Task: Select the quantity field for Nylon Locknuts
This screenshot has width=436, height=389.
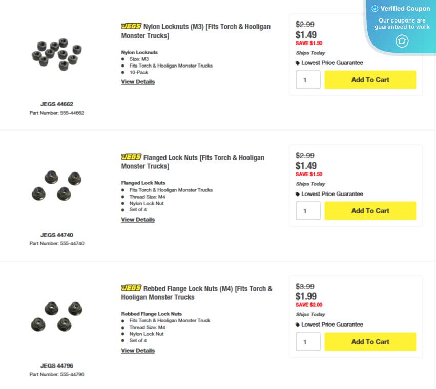Action: point(307,79)
